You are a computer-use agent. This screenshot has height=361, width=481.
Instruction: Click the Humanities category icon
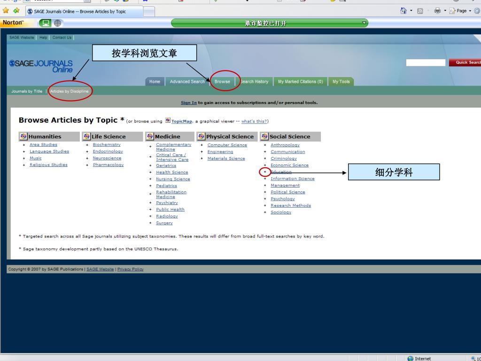(x=23, y=136)
